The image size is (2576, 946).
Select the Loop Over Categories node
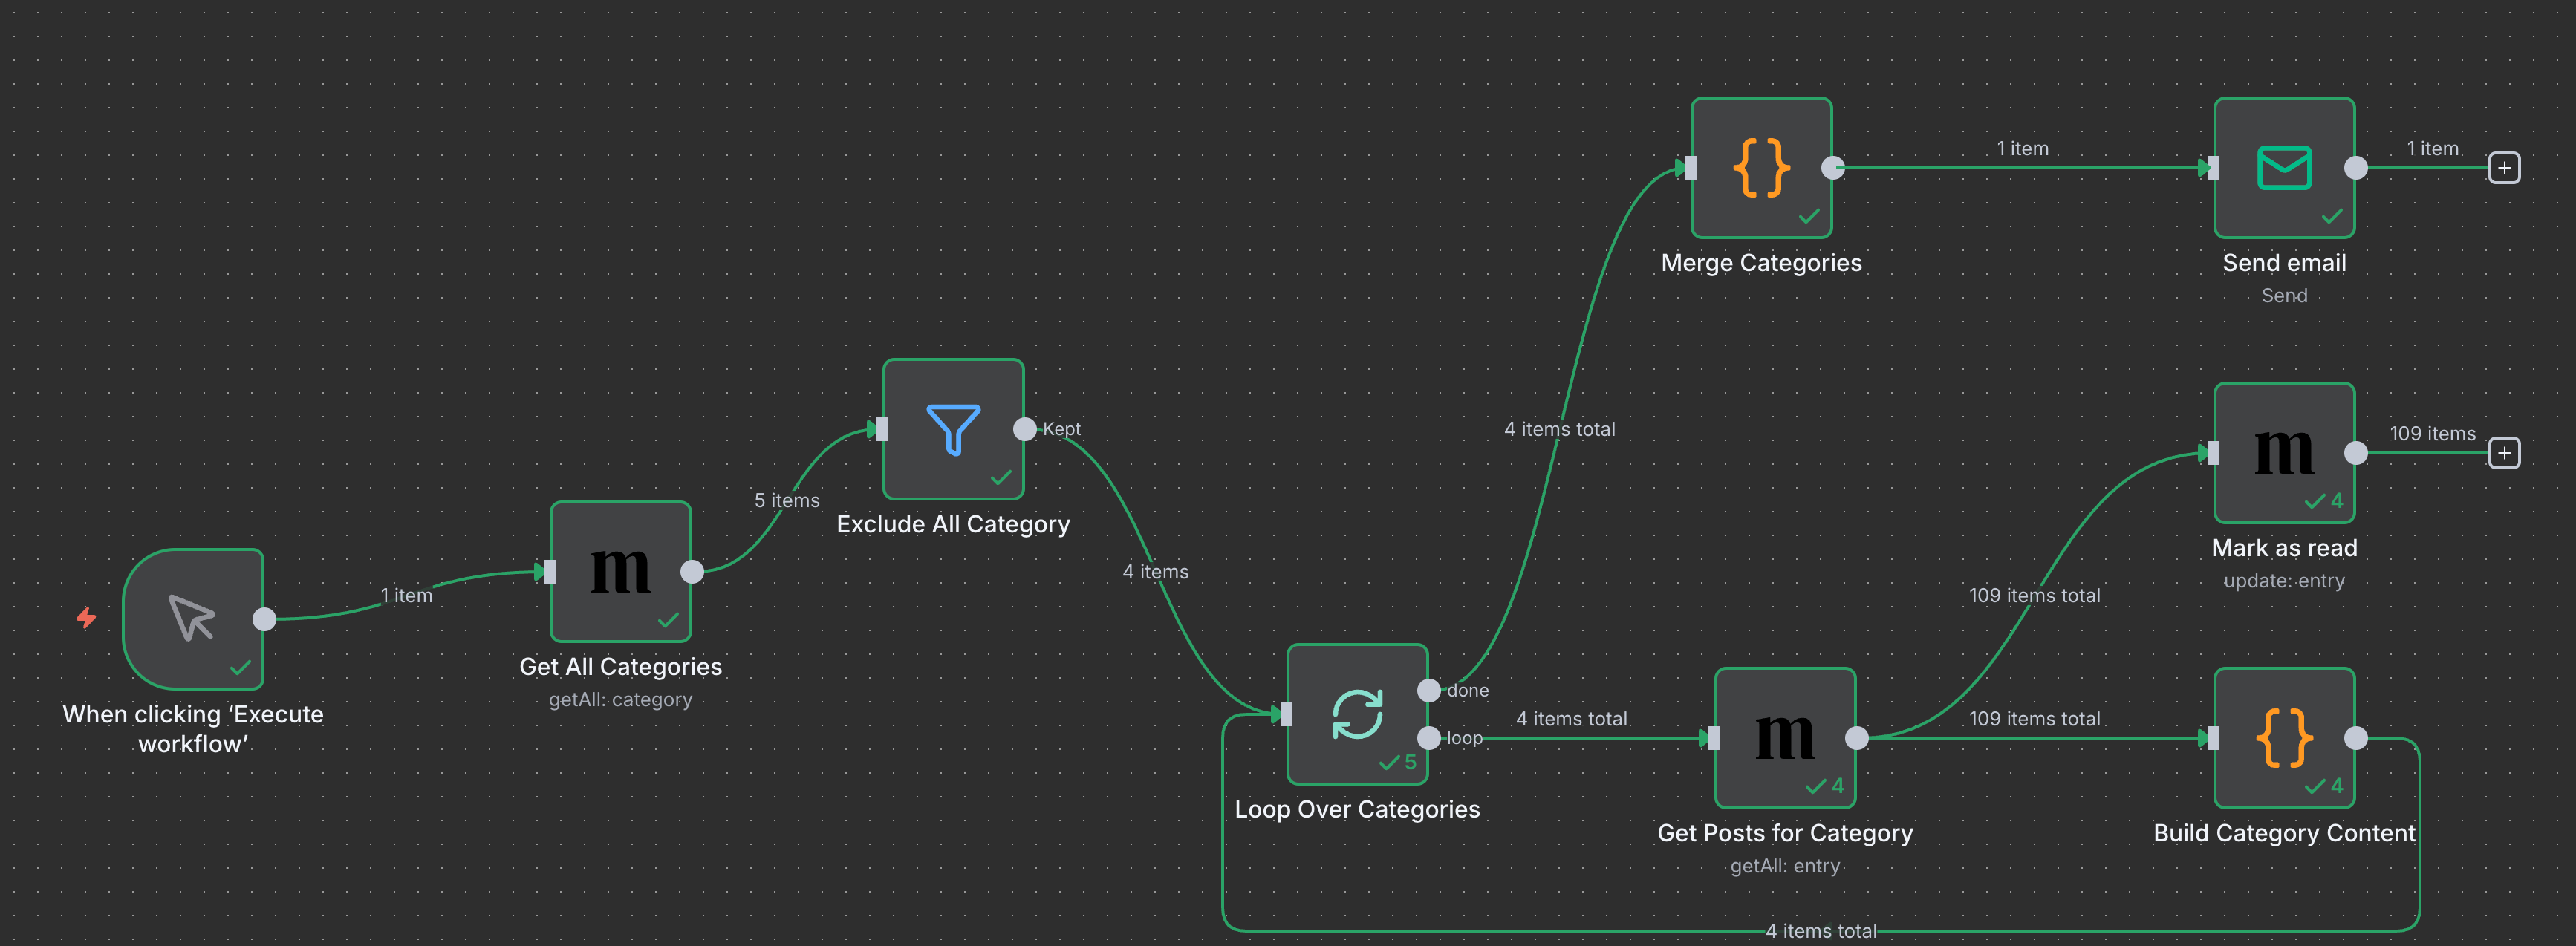coord(1357,714)
